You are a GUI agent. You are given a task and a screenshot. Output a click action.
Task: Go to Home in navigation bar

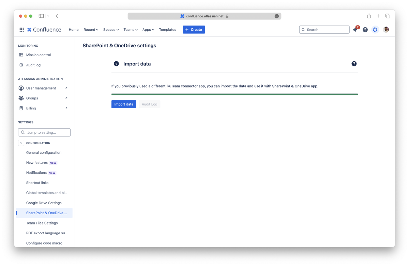74,30
